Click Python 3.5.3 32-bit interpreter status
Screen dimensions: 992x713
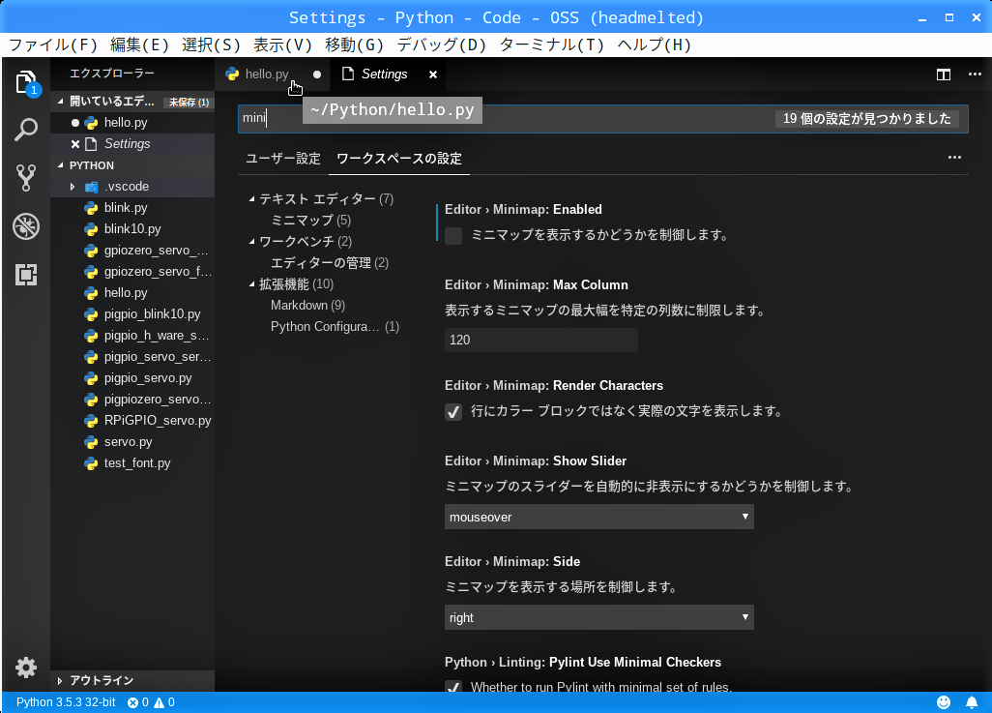[x=66, y=702]
